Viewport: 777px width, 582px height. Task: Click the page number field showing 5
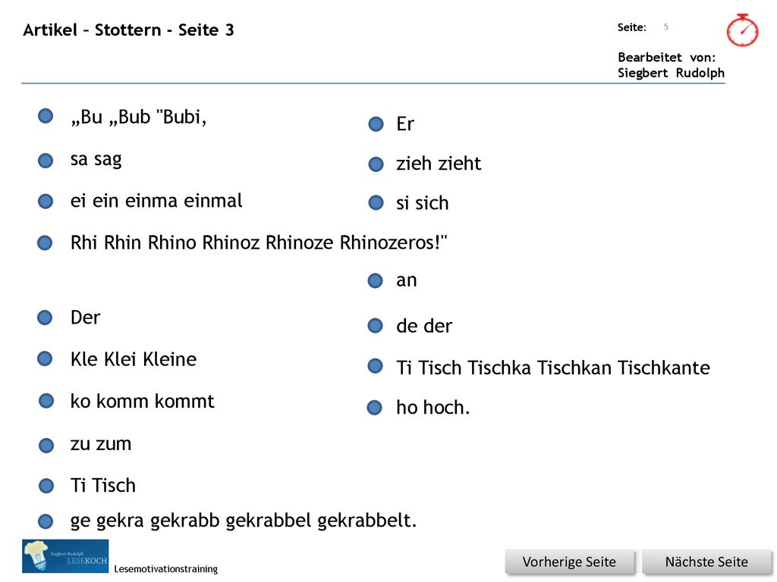point(666,27)
